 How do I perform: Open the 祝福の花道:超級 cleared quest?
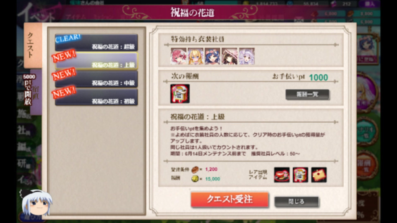tap(96, 43)
